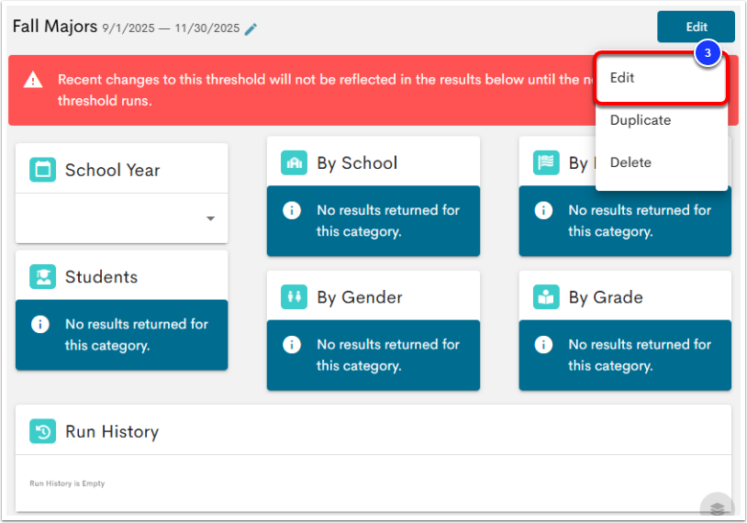Click No results message in By School card
This screenshot has width=747, height=523.
388,220
